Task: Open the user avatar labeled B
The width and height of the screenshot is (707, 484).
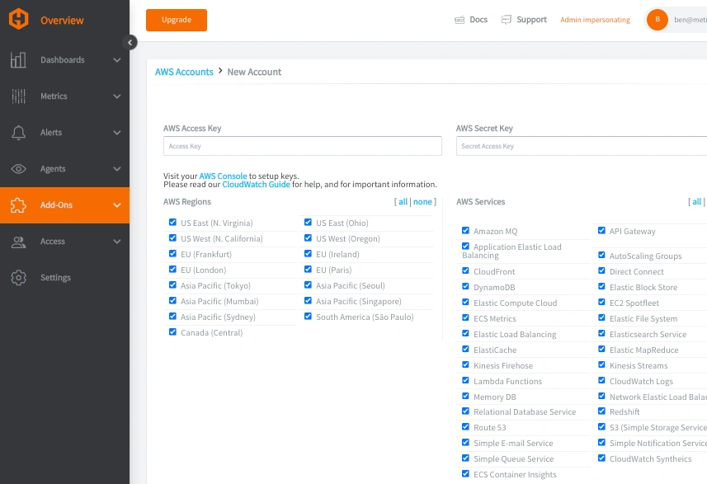Action: 658,20
